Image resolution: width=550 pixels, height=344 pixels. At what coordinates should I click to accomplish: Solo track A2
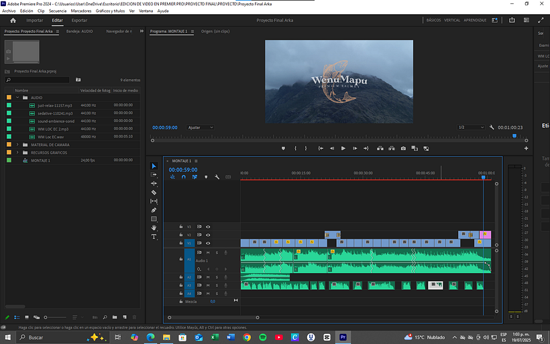click(x=217, y=277)
